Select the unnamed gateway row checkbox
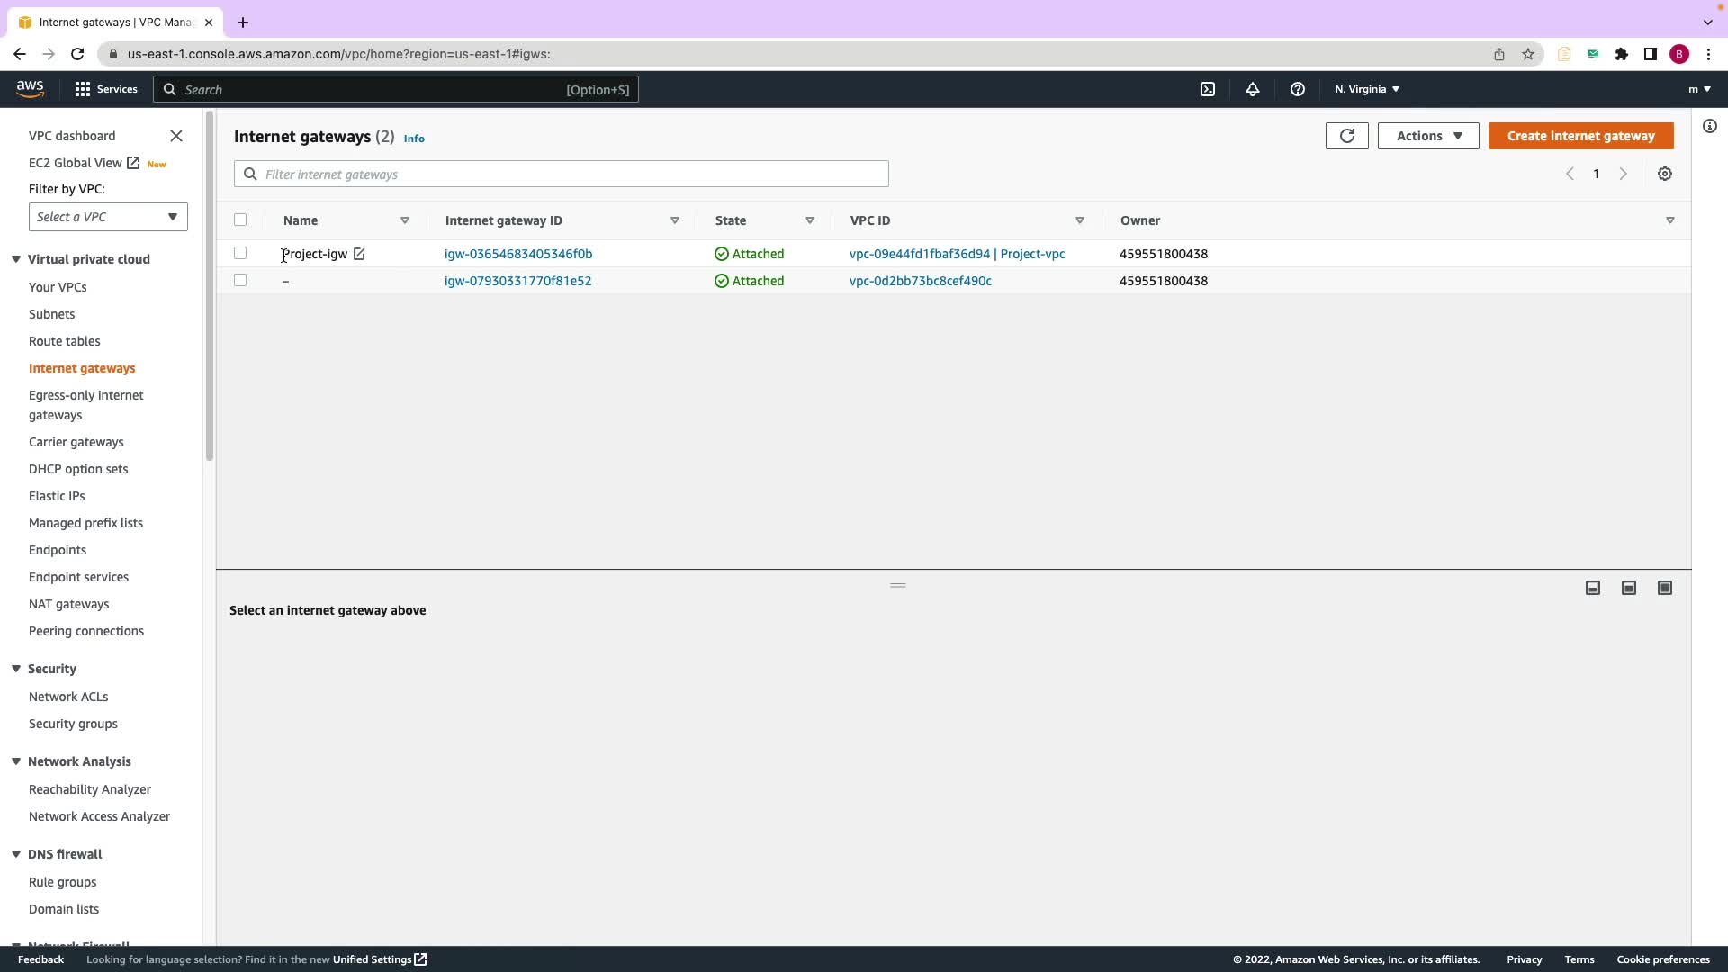This screenshot has width=1728, height=972. click(x=240, y=281)
